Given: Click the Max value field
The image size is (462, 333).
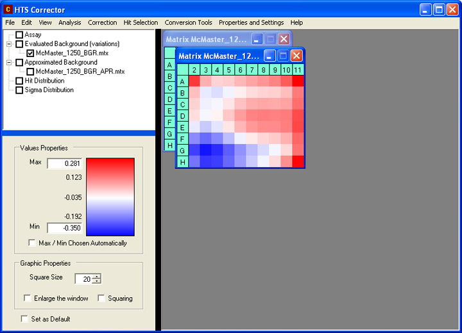Looking at the screenshot, I should (x=65, y=163).
